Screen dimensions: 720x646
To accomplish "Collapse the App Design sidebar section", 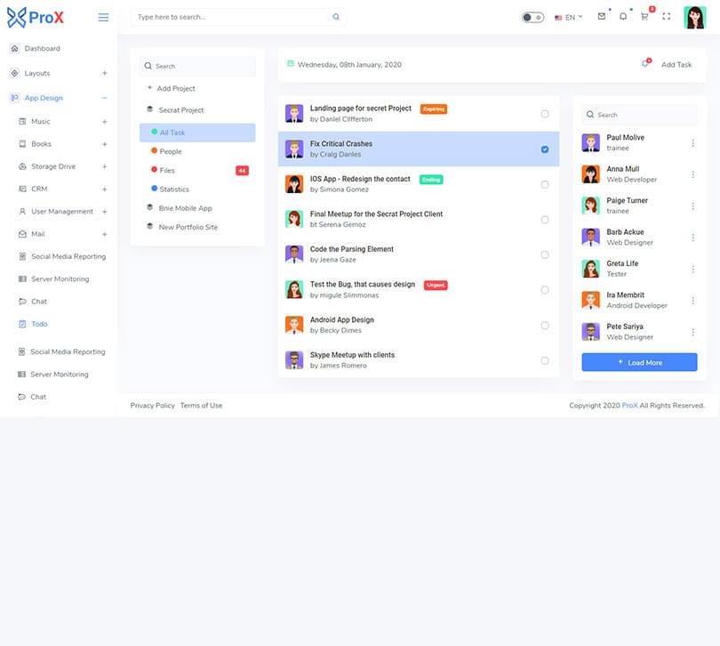I will tap(104, 98).
